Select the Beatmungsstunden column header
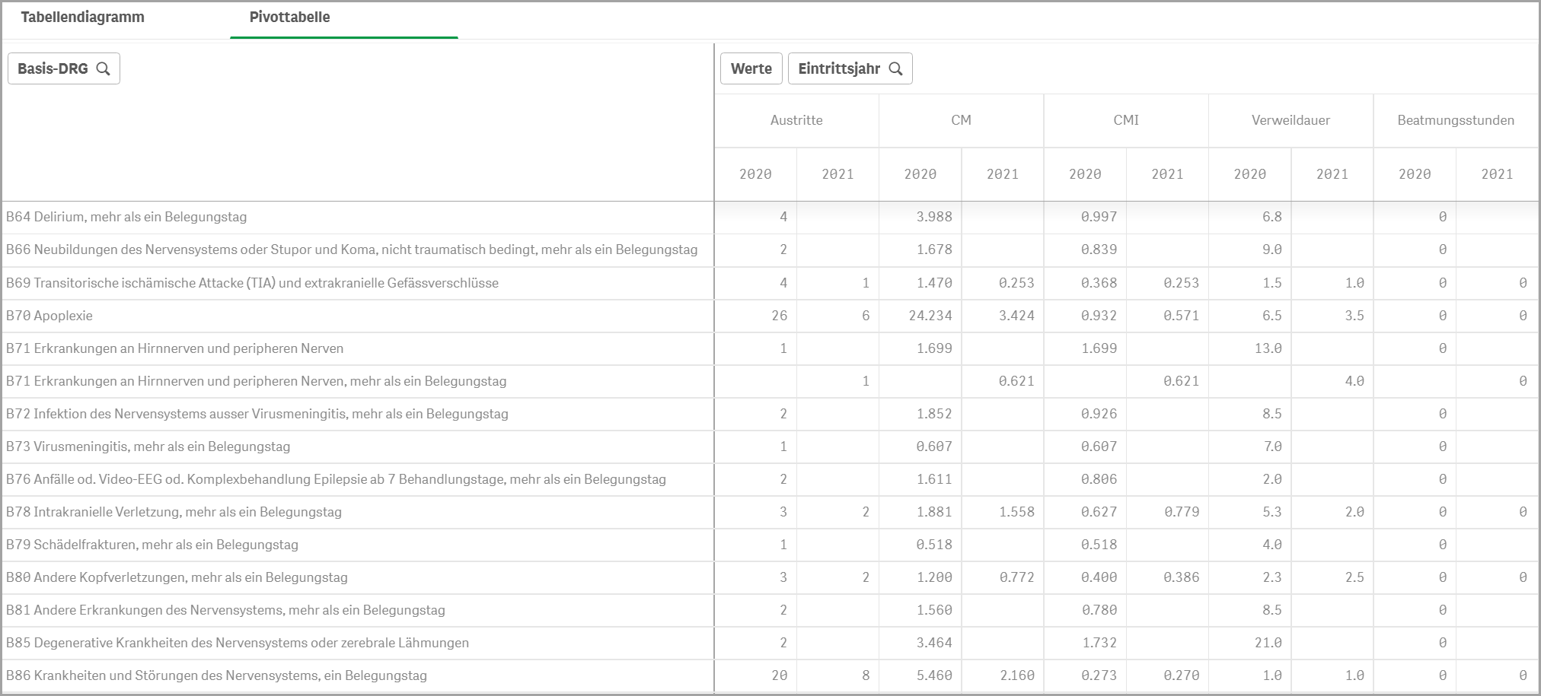 [x=1455, y=120]
